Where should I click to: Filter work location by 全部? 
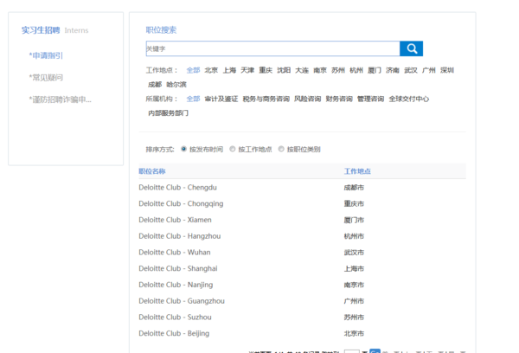pos(193,70)
